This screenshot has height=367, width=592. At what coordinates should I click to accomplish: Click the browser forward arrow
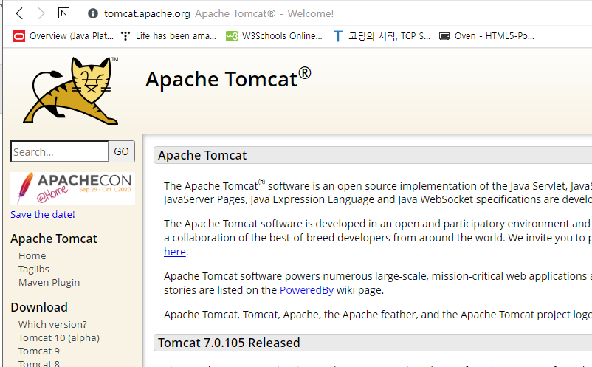click(x=41, y=13)
